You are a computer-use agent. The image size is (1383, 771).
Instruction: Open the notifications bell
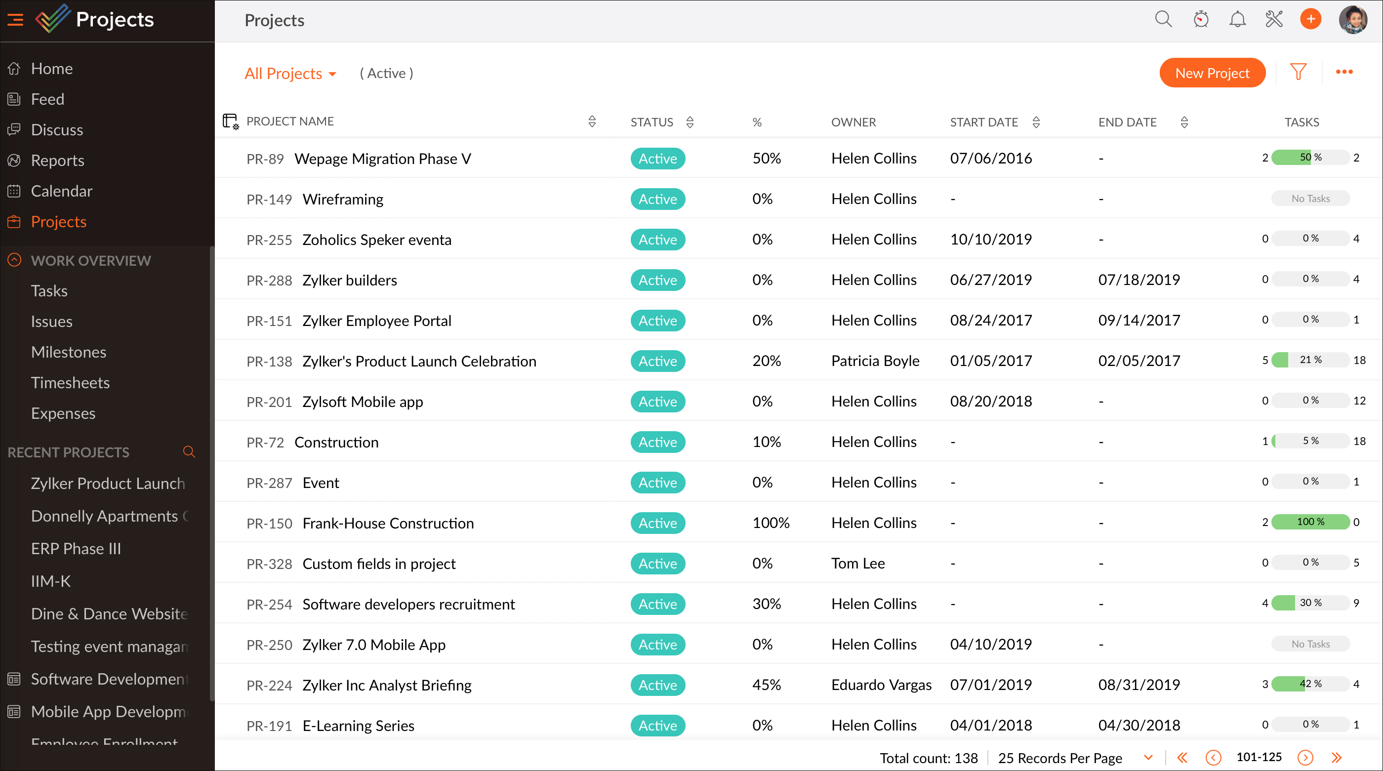tap(1237, 20)
